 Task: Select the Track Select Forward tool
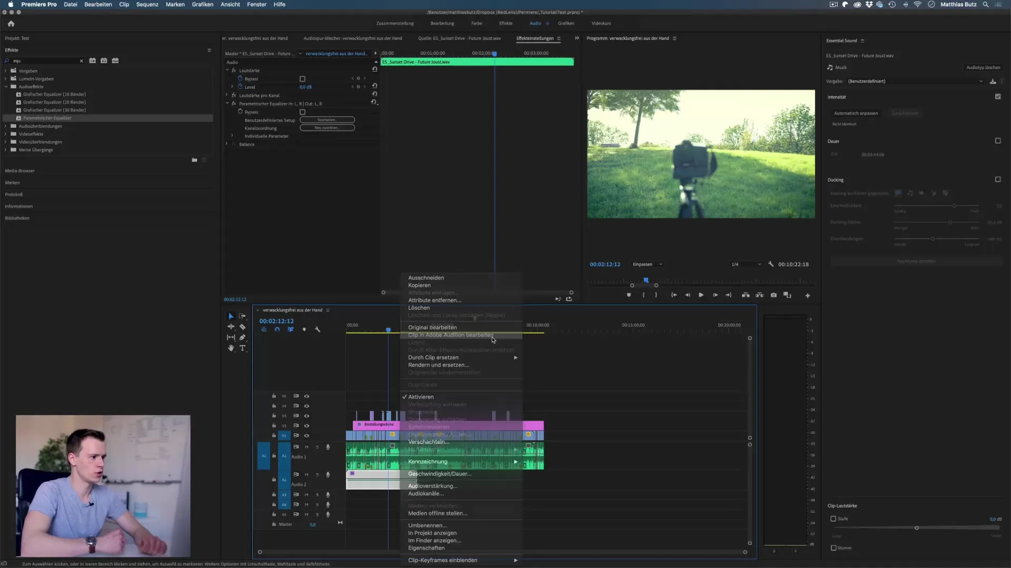point(242,316)
